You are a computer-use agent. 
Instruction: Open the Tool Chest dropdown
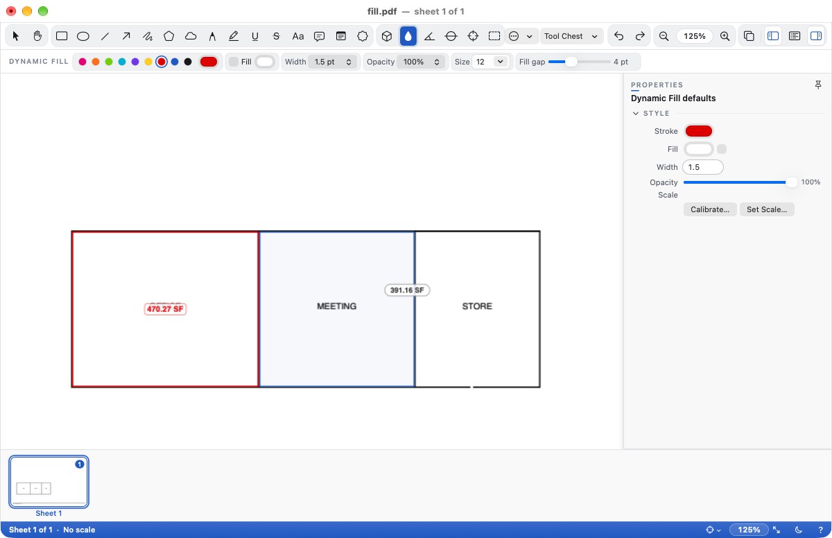click(x=572, y=36)
